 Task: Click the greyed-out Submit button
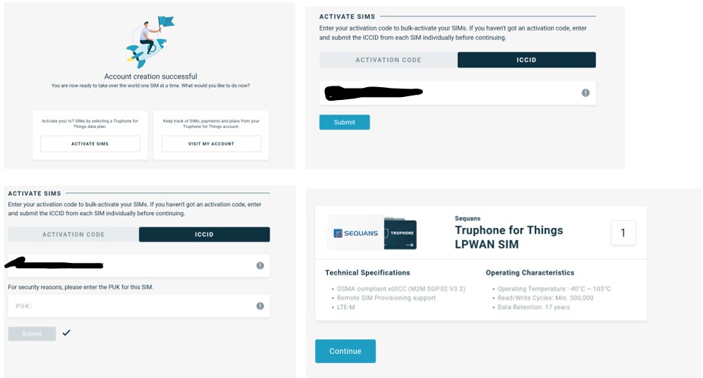point(32,334)
